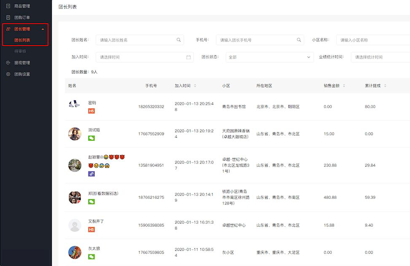Click phone number 18766216275

click(151, 197)
